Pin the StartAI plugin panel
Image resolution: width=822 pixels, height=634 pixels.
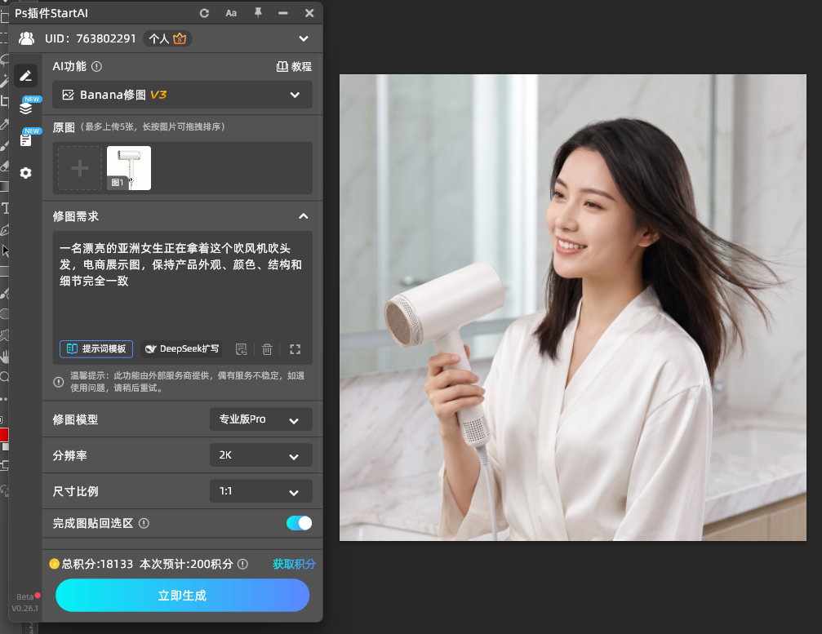coord(258,12)
